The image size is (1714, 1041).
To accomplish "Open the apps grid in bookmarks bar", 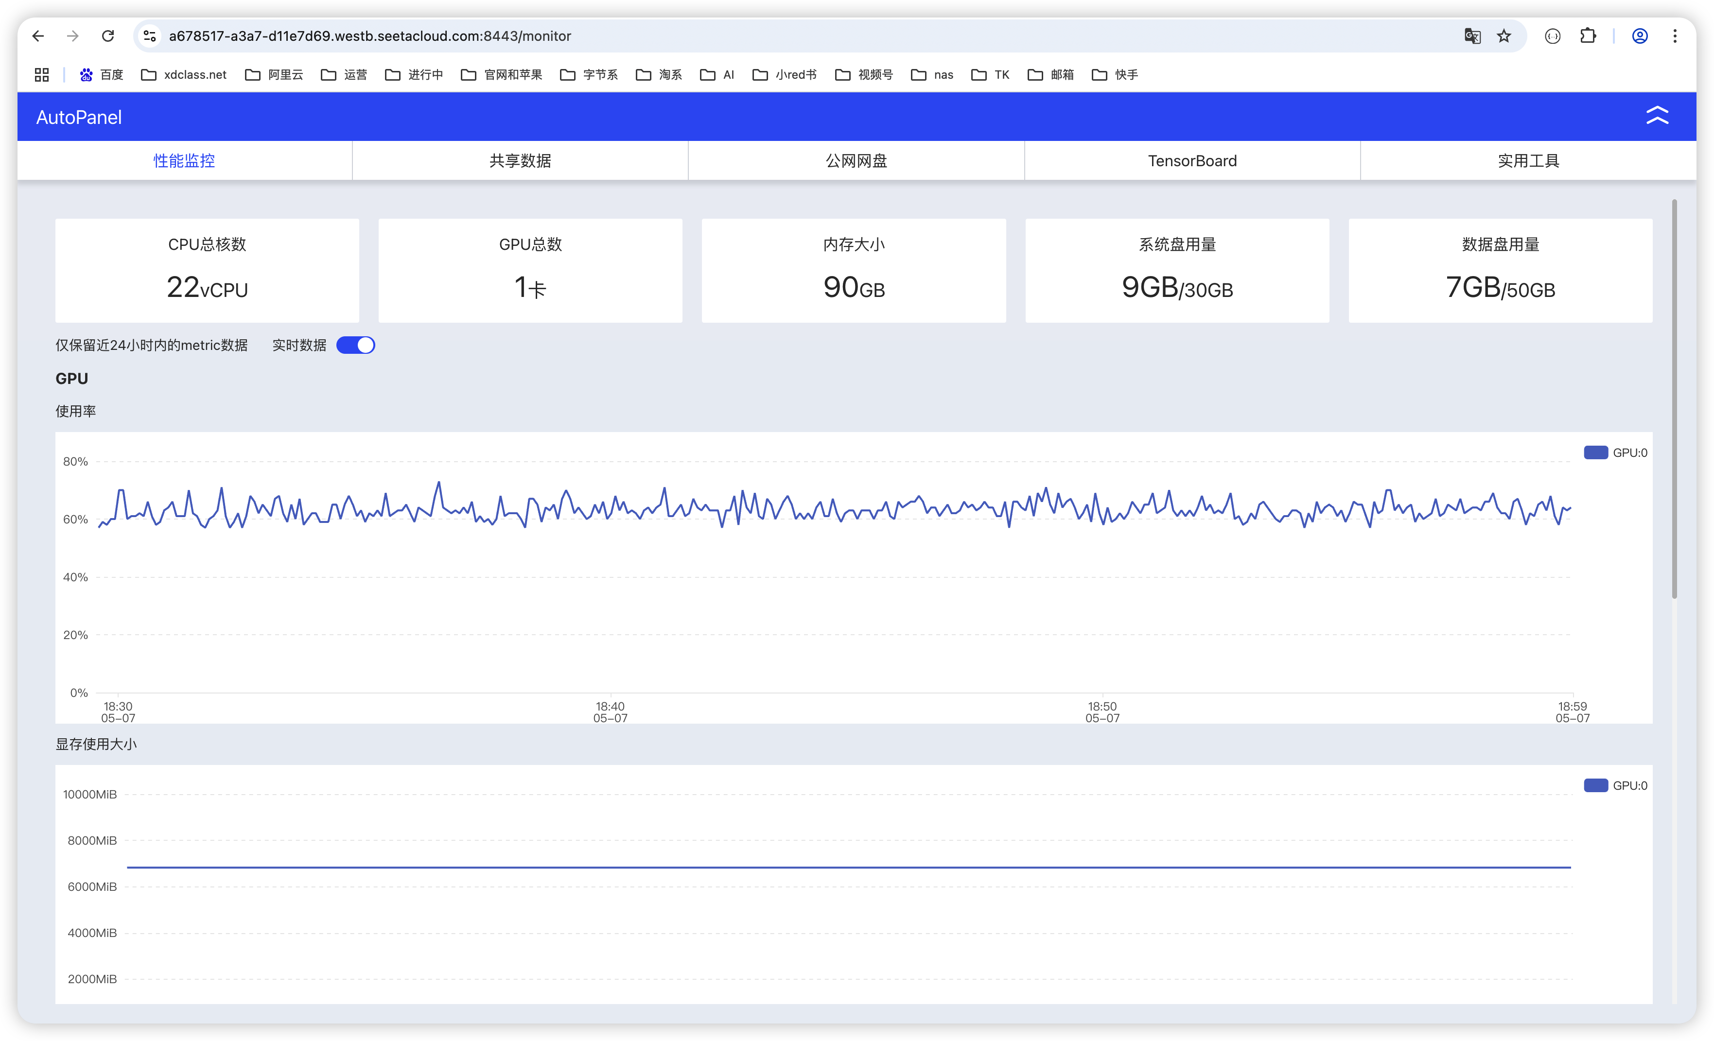I will pyautogui.click(x=42, y=74).
